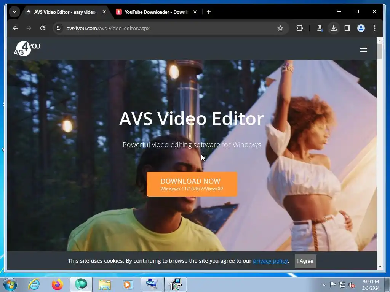Open Action Center flag icon

click(333, 285)
